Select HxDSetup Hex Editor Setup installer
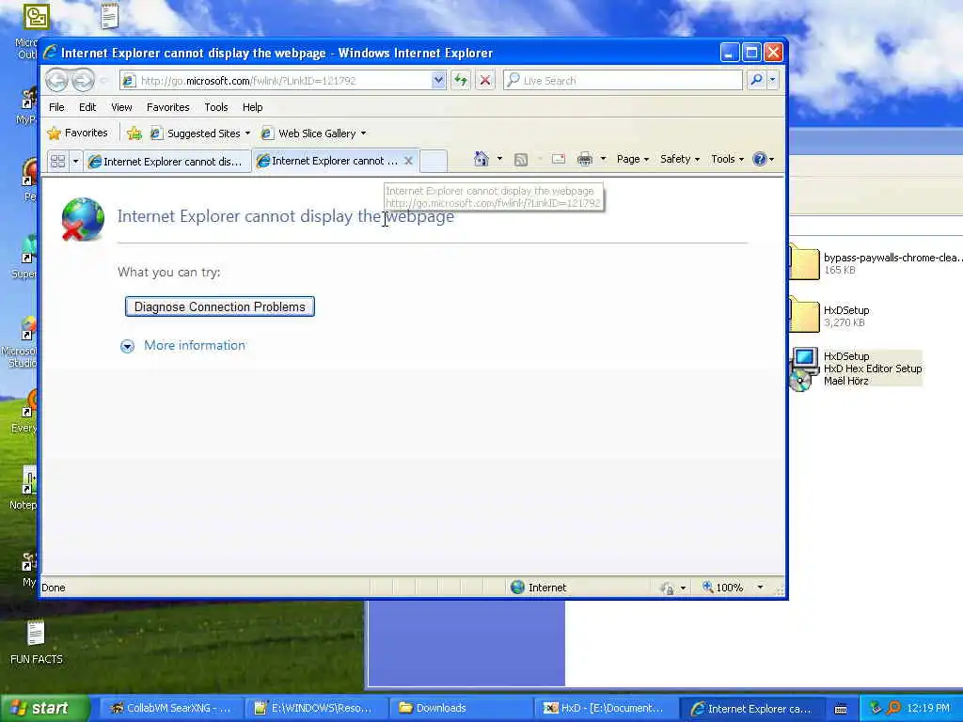Viewport: 963px width, 722px height. [x=856, y=369]
